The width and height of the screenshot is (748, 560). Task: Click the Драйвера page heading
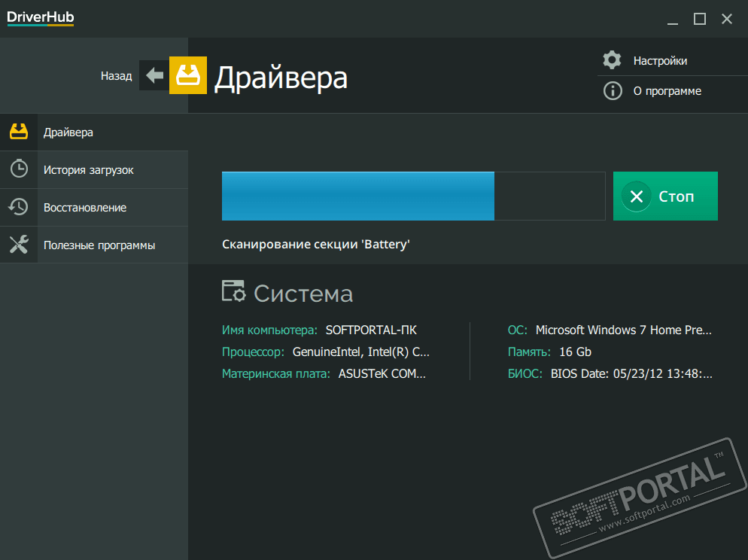click(x=281, y=78)
